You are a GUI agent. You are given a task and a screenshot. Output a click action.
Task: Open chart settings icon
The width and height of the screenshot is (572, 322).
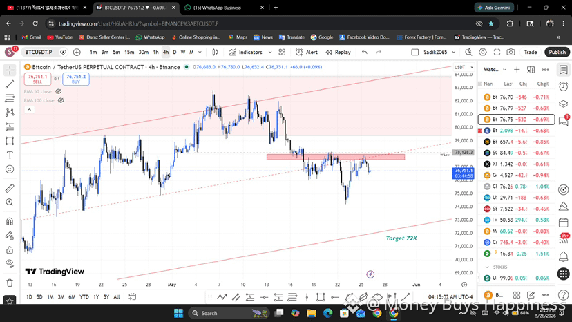click(x=483, y=53)
